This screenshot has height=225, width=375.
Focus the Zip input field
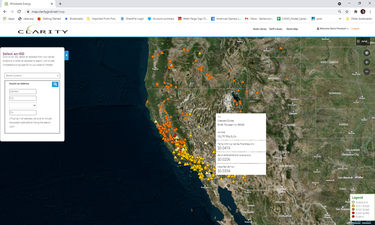(x=23, y=112)
